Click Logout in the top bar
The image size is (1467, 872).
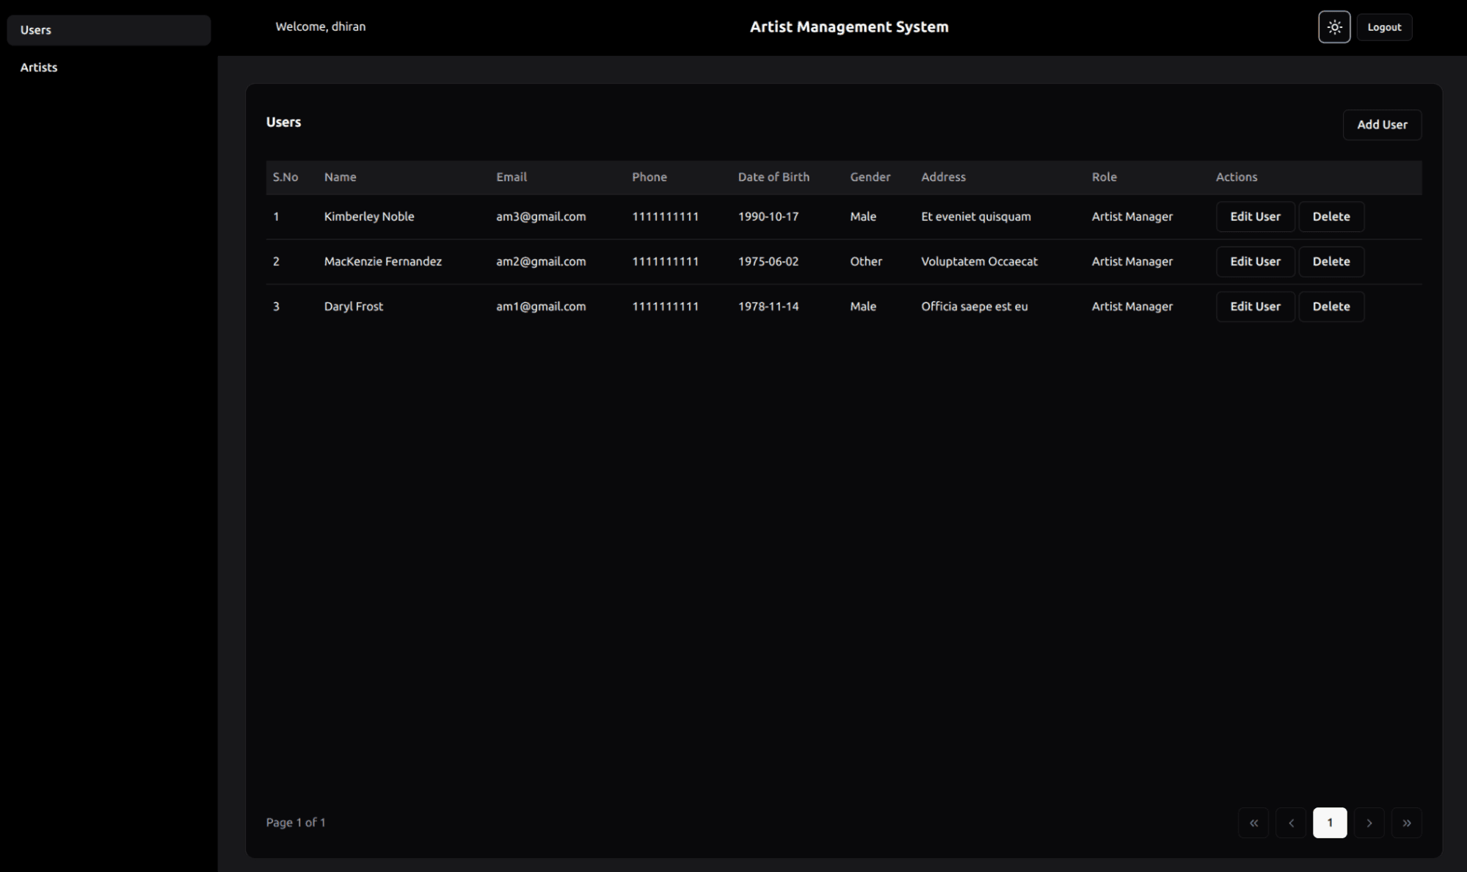click(x=1384, y=26)
